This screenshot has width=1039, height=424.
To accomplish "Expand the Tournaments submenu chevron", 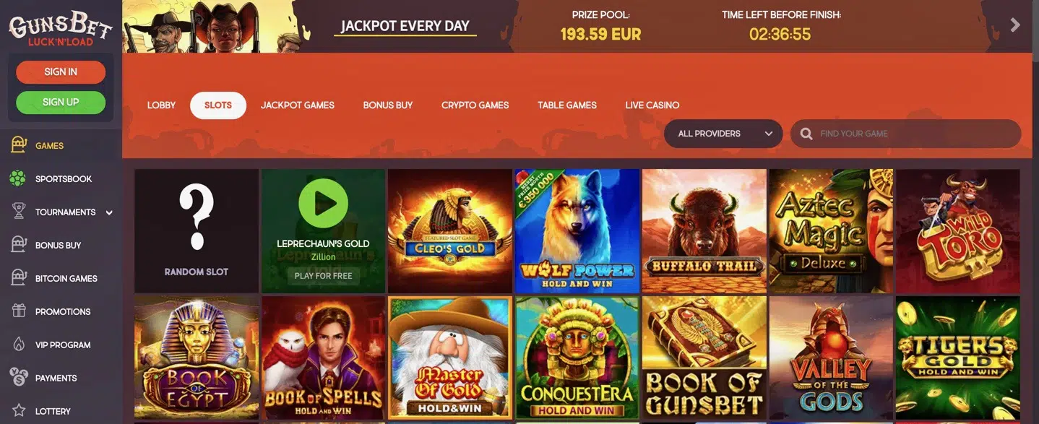I will [x=109, y=212].
